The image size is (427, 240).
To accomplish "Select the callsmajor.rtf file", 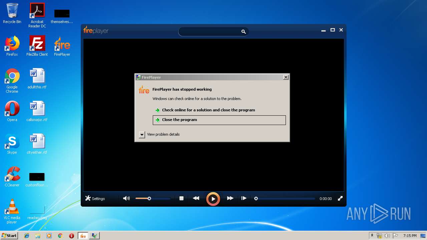I will click(x=37, y=111).
